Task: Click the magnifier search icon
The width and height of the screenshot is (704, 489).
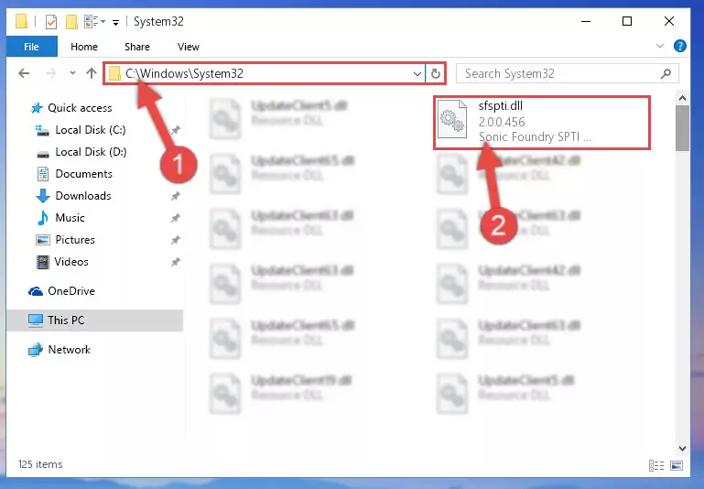Action: tap(666, 73)
